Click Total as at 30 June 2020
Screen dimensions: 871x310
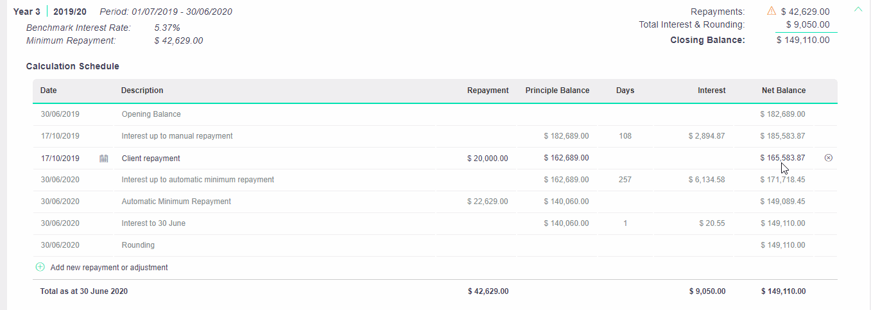[x=84, y=291]
